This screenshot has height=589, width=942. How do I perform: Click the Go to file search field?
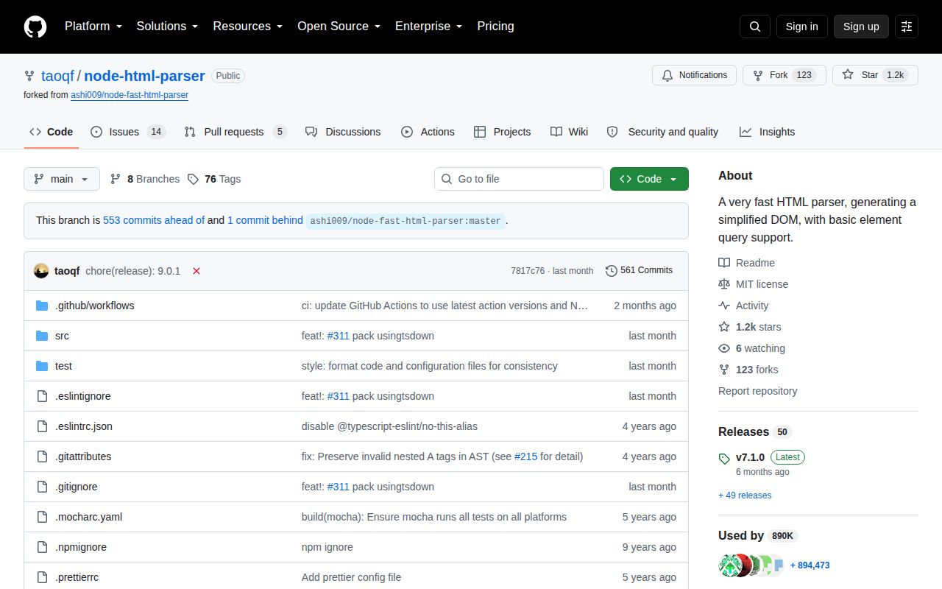click(519, 179)
